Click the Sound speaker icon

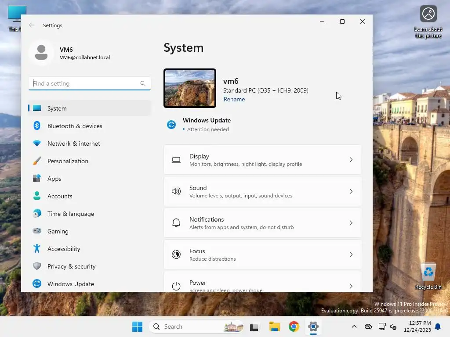(x=176, y=191)
